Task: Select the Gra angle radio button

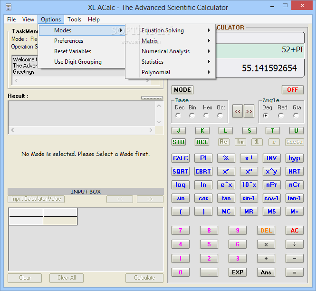Action: coord(296,116)
